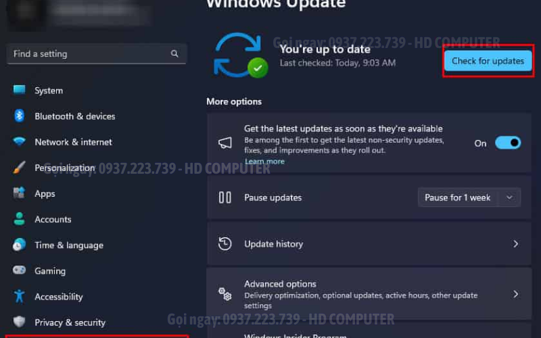Viewport: 541px width, 338px height.
Task: Focus the Find a setting search box
Action: (x=96, y=53)
